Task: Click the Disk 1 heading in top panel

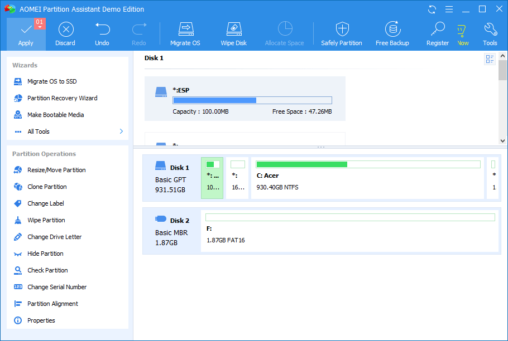Action: pos(154,58)
